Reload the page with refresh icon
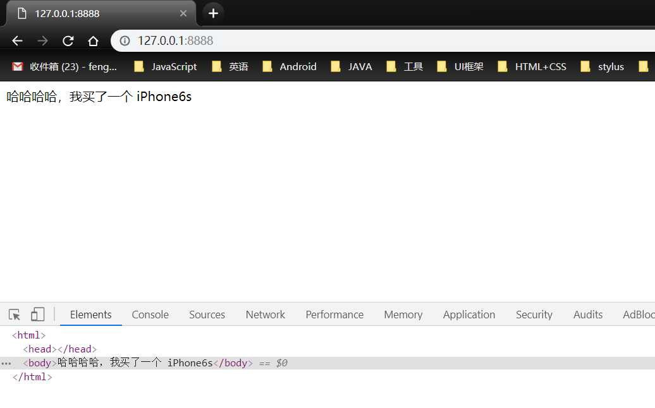 [x=68, y=41]
